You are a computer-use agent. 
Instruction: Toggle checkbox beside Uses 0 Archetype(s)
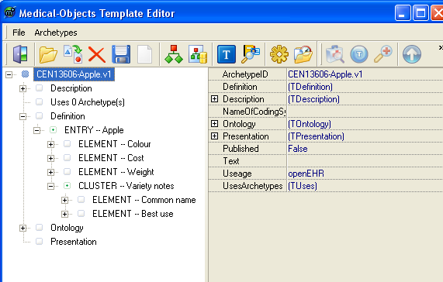(40, 101)
